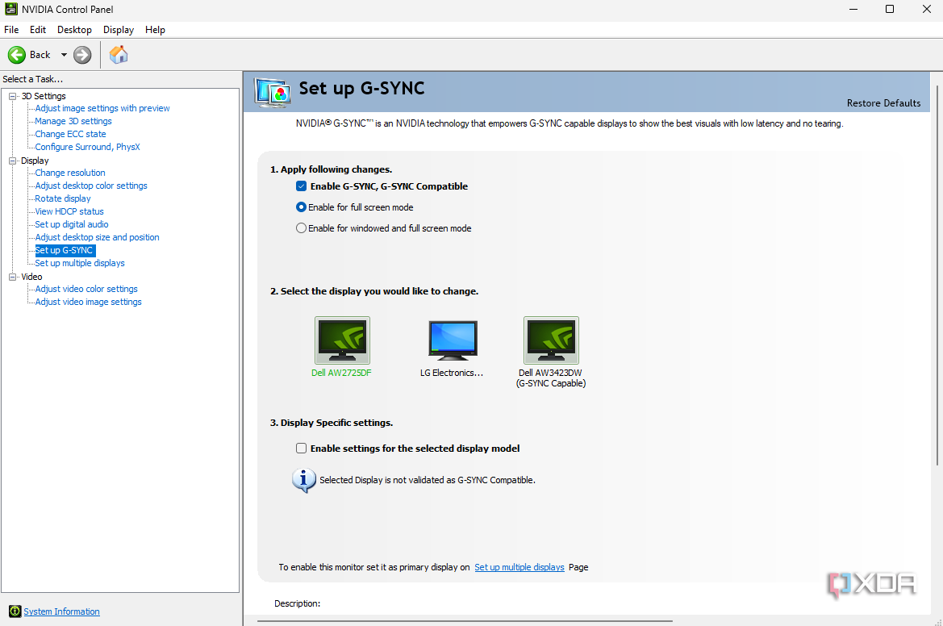The width and height of the screenshot is (943, 626).
Task: Open the Help menu
Action: point(155,30)
